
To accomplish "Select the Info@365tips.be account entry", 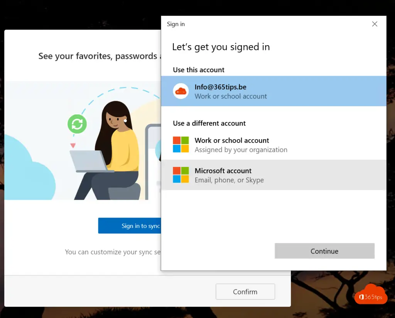I will [273, 91].
